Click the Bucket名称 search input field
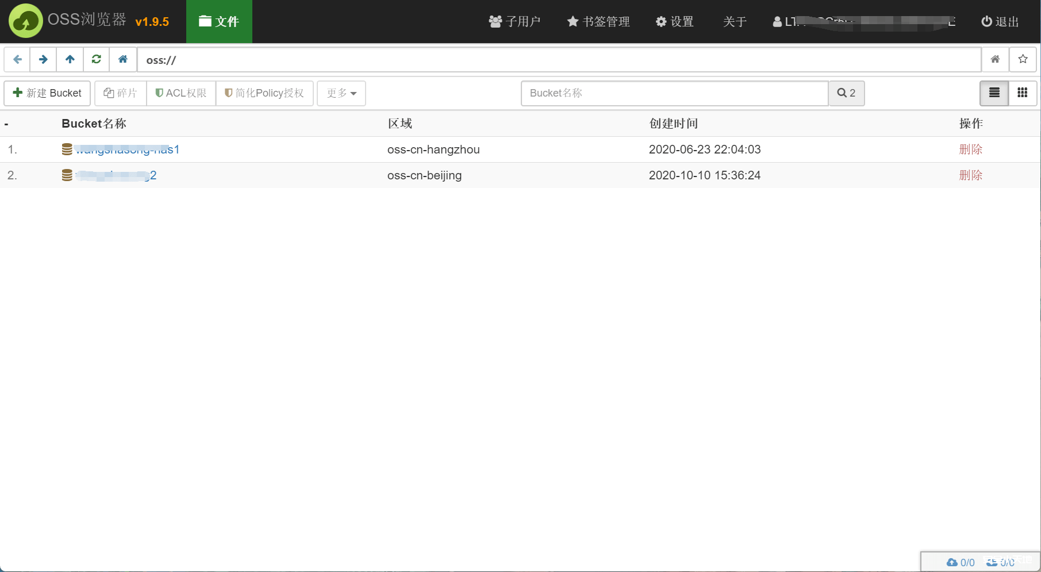This screenshot has width=1041, height=572. (674, 93)
